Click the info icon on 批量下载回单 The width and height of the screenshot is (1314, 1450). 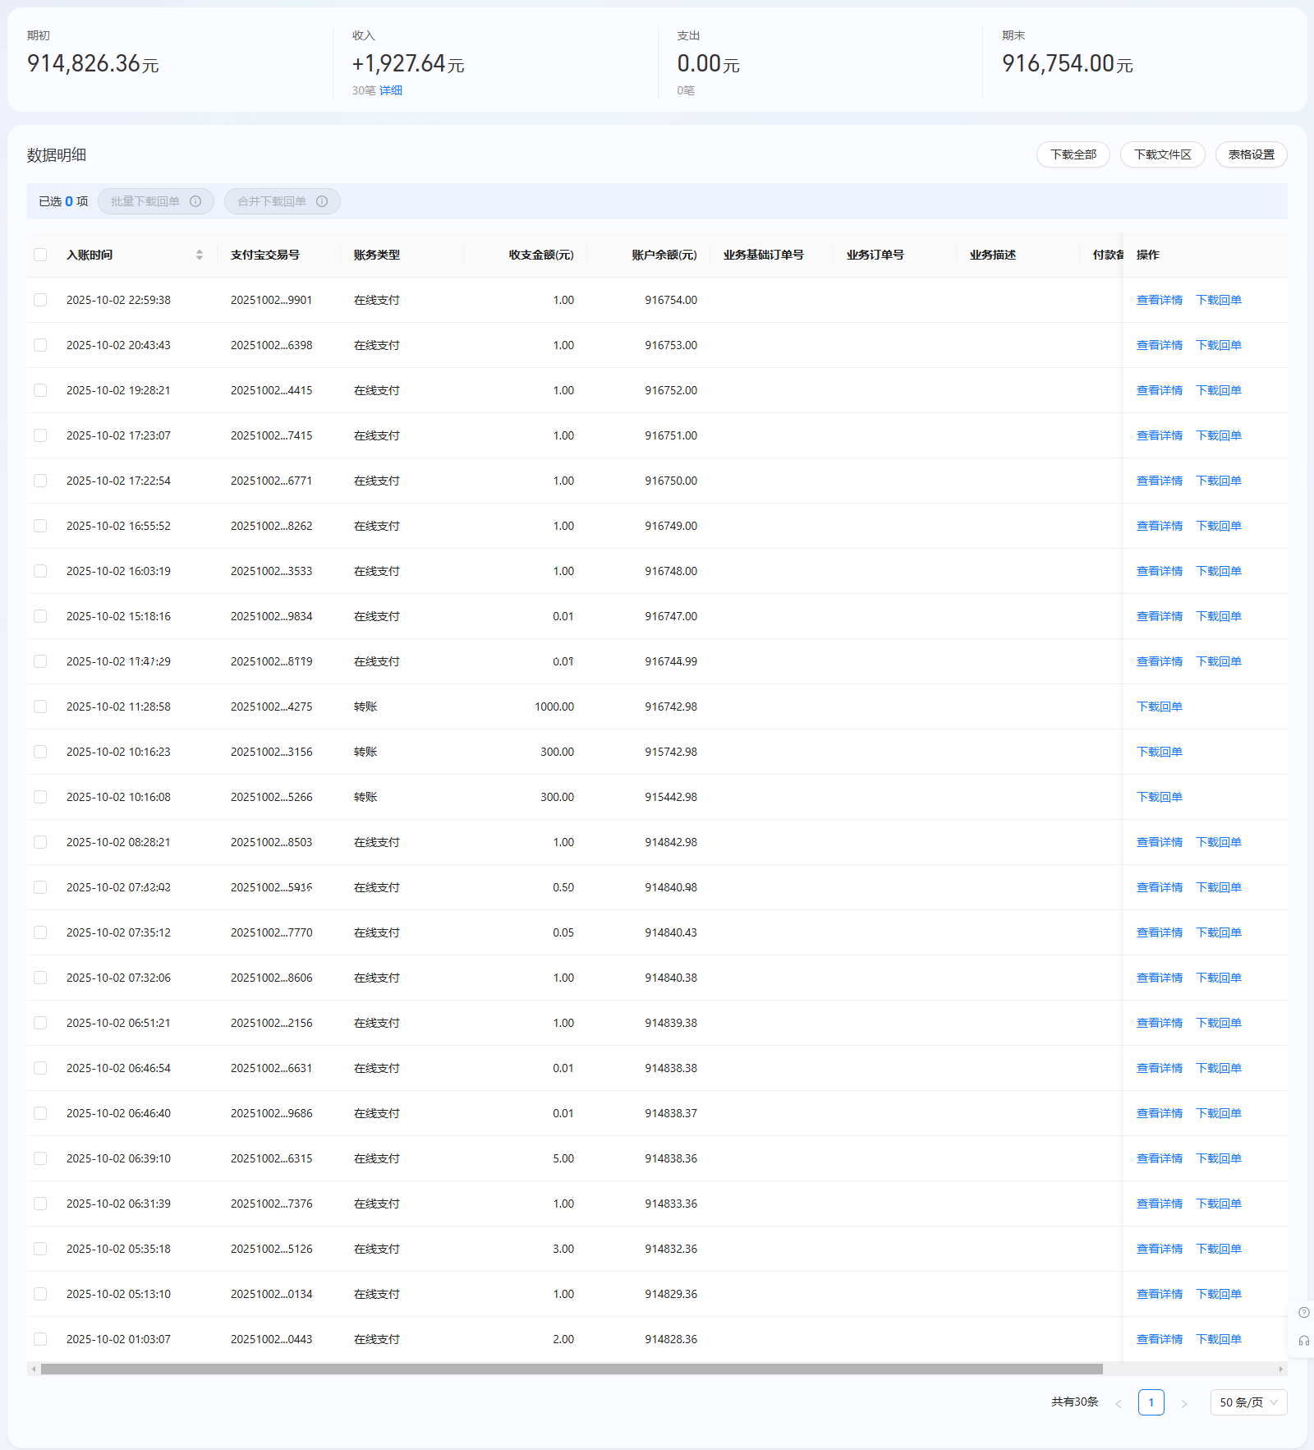pos(195,201)
